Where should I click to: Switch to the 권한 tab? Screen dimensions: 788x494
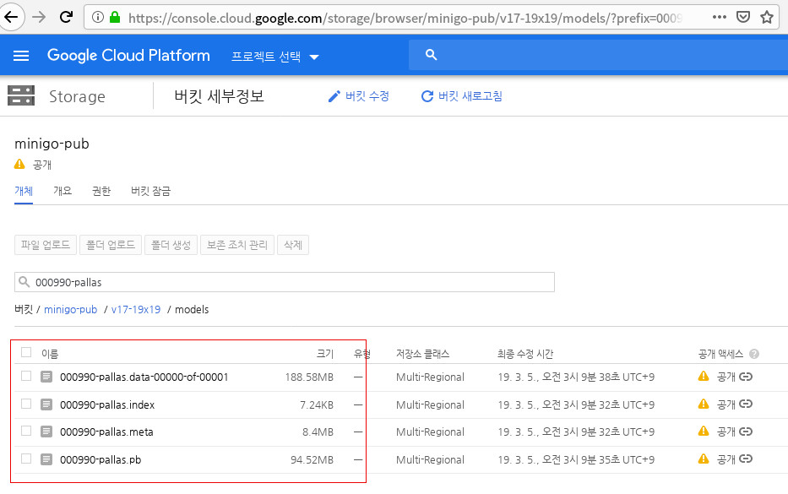pyautogui.click(x=101, y=191)
